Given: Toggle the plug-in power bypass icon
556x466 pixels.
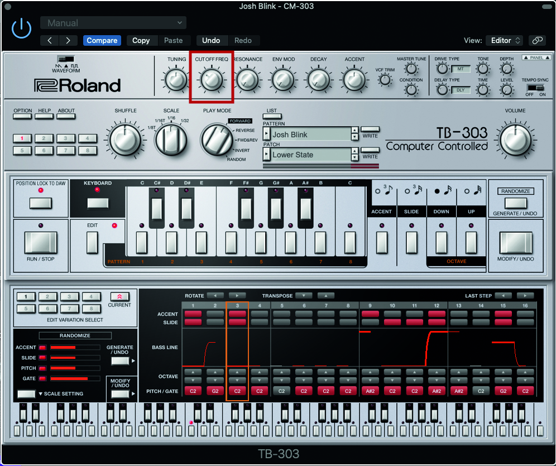Looking at the screenshot, I should pyautogui.click(x=22, y=28).
